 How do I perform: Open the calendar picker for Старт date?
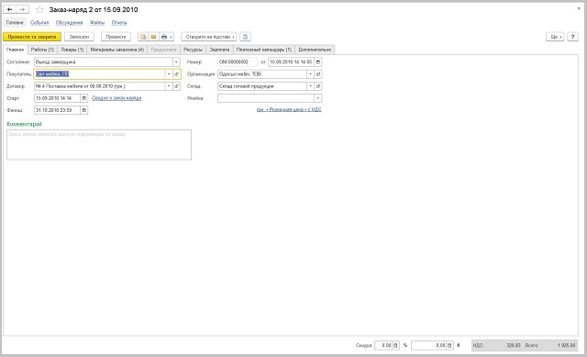coord(84,98)
